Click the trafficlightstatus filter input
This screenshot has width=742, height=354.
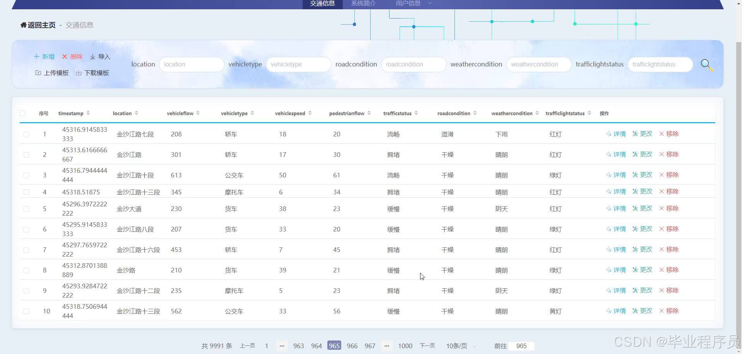tap(660, 65)
